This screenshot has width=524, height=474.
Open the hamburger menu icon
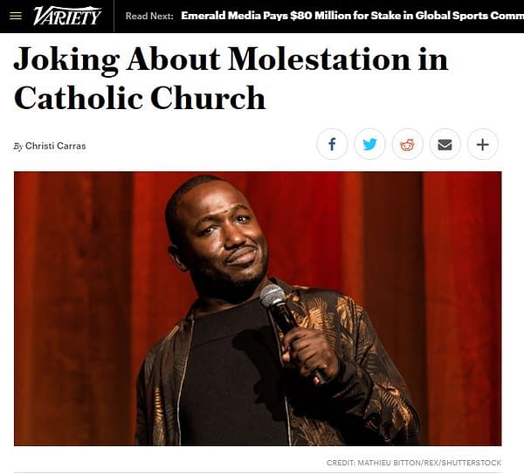click(x=16, y=16)
